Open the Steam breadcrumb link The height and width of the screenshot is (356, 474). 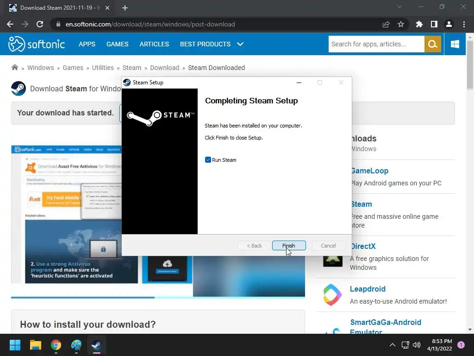[x=132, y=68]
